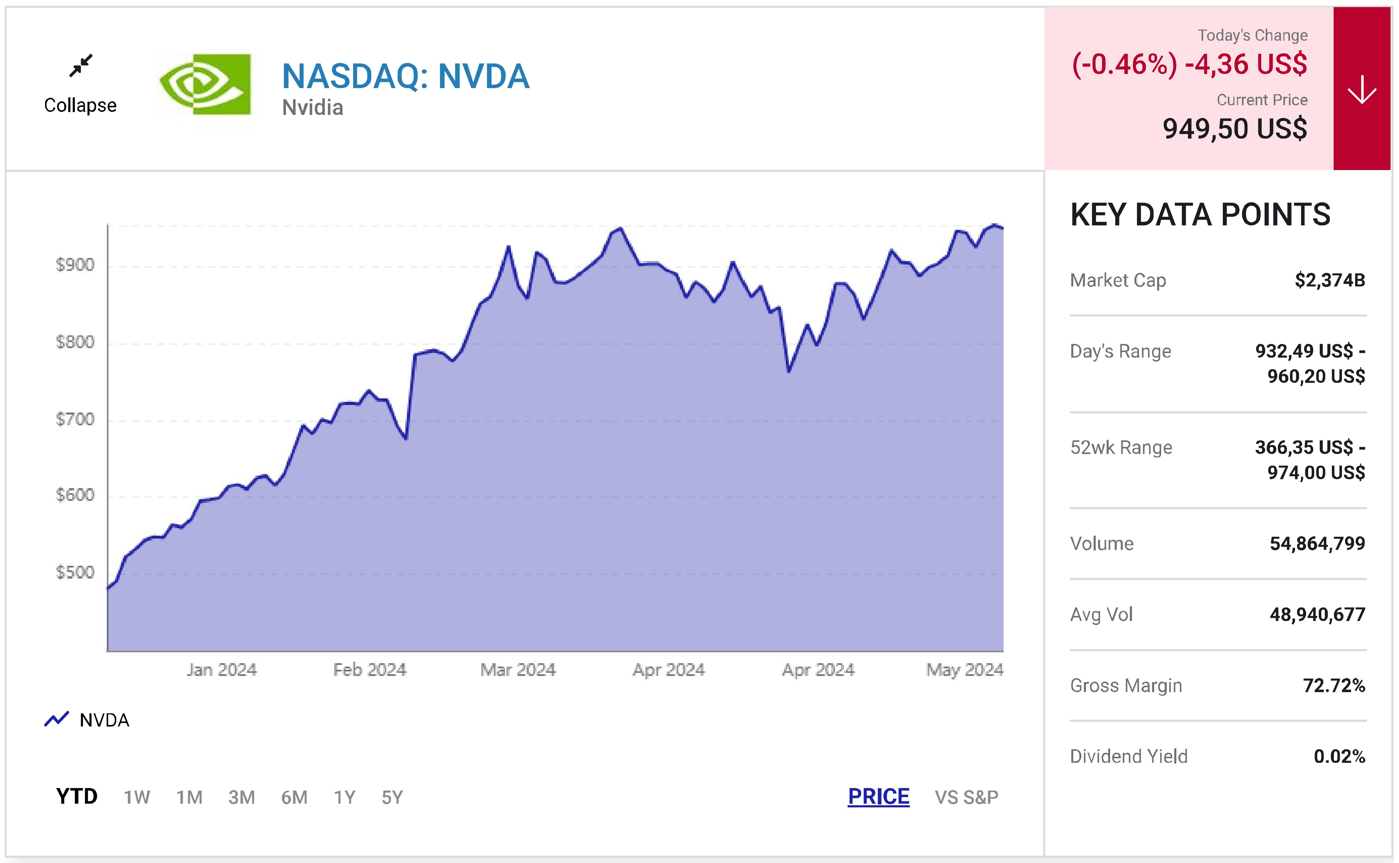
Task: Toggle chart to PRICE view
Action: (x=878, y=796)
